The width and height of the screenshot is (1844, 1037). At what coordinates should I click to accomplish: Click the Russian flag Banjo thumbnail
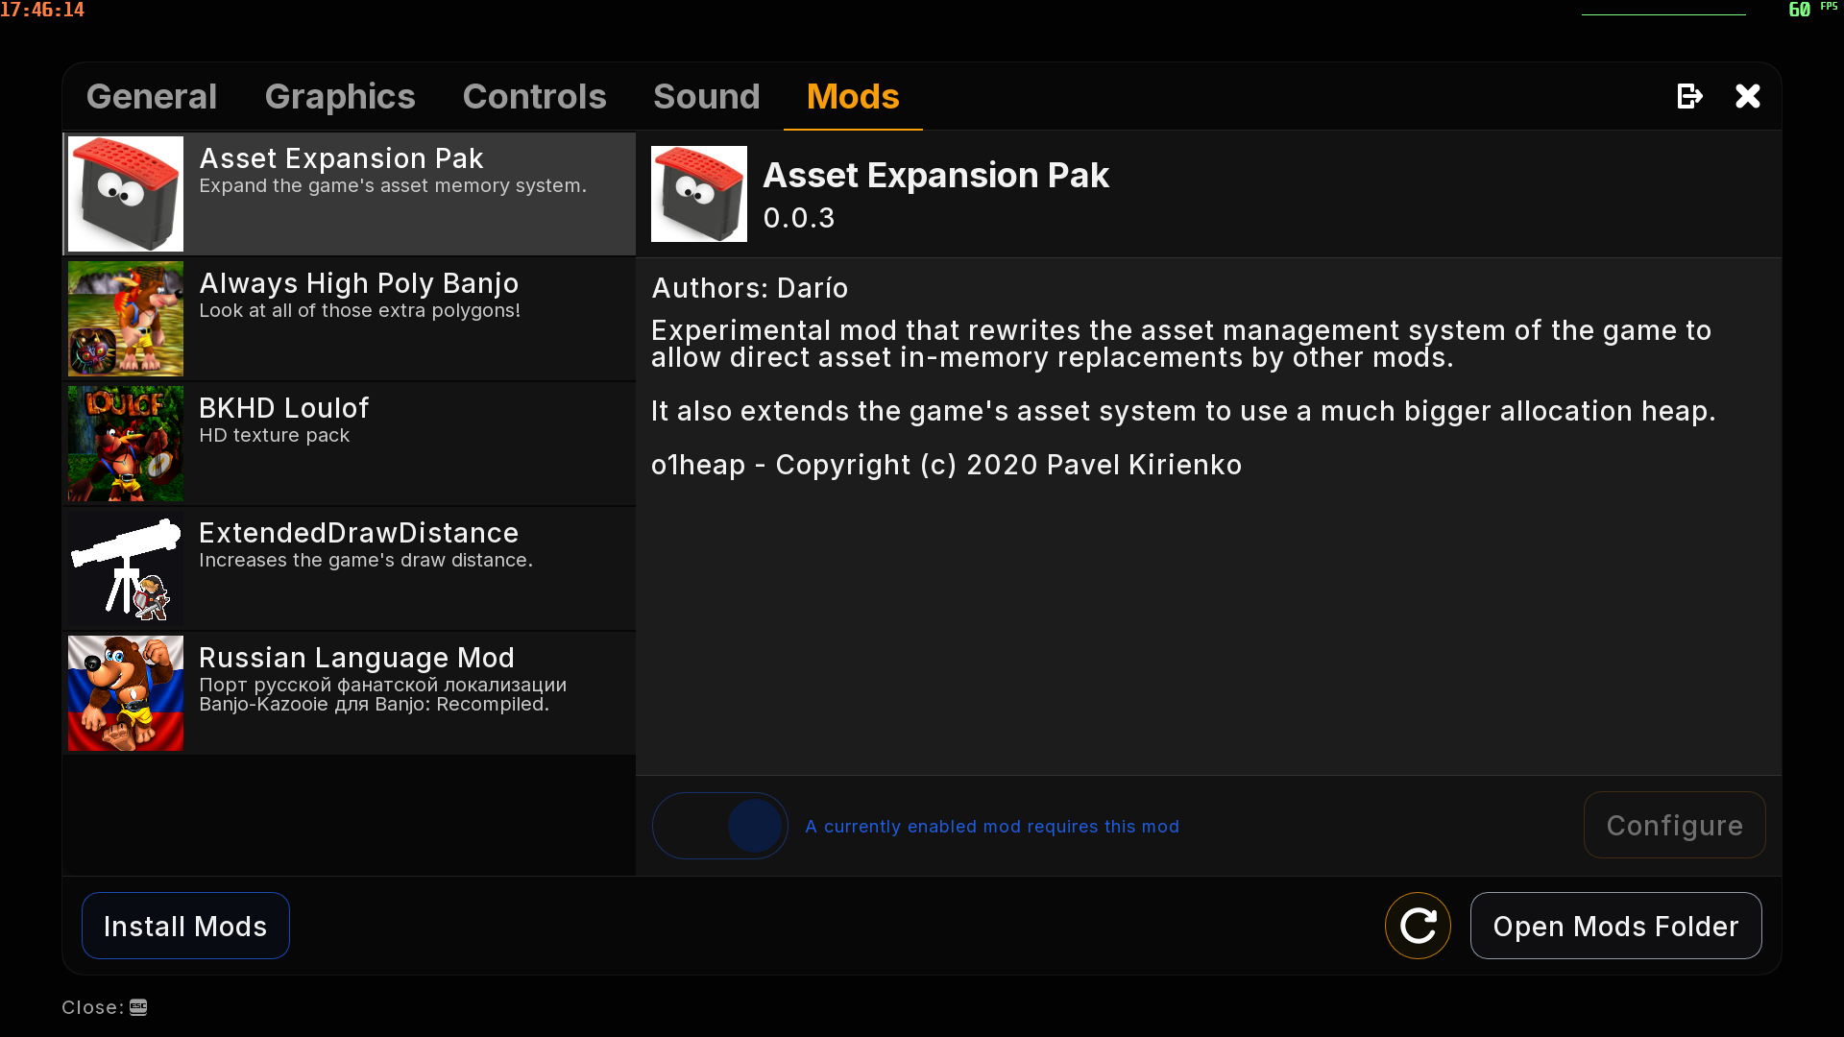[x=126, y=693]
